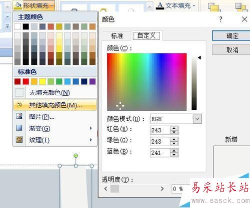
Task: Click the gallery more expand arrow at left
Action: pyautogui.click(x=7, y=26)
